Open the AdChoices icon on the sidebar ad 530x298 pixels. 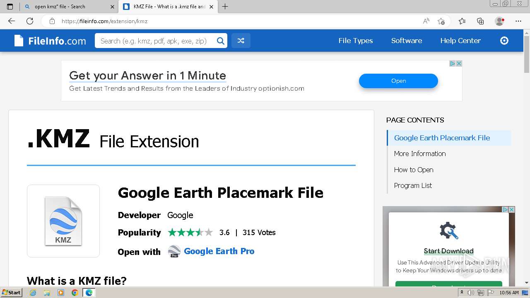(x=505, y=209)
